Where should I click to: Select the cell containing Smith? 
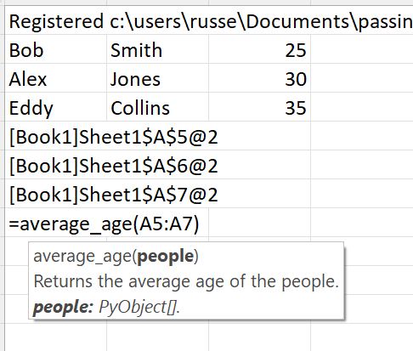[157, 49]
